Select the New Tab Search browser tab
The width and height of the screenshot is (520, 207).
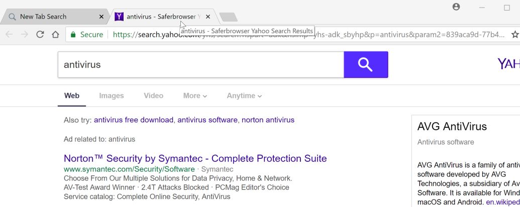50,17
